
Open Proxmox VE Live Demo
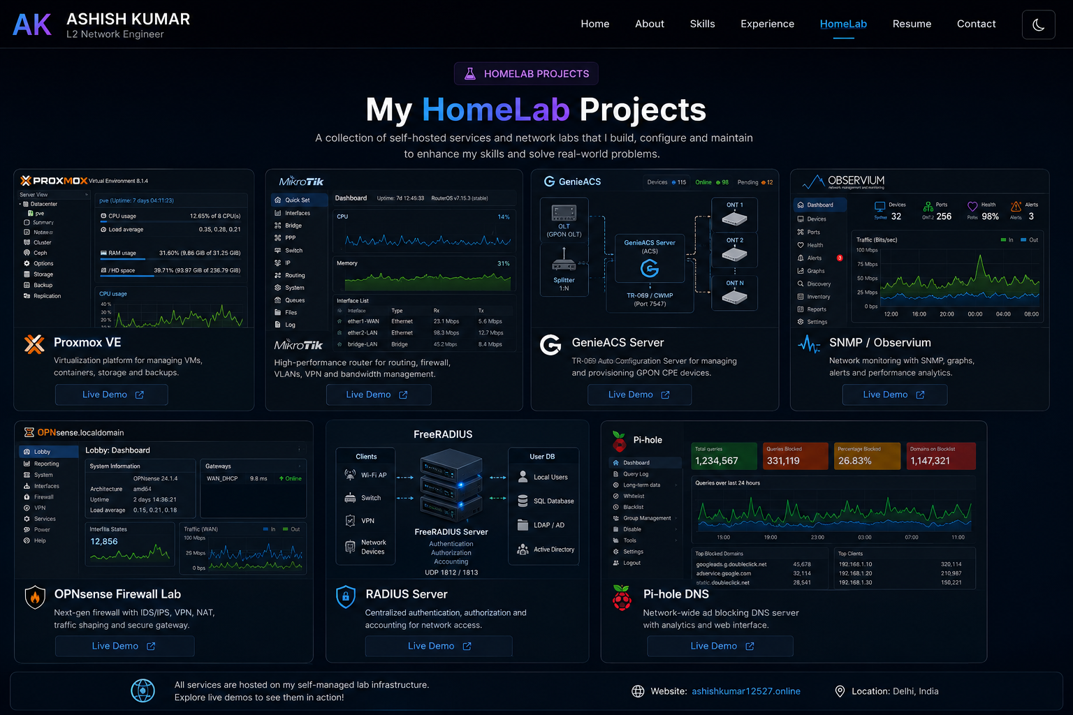click(x=112, y=395)
